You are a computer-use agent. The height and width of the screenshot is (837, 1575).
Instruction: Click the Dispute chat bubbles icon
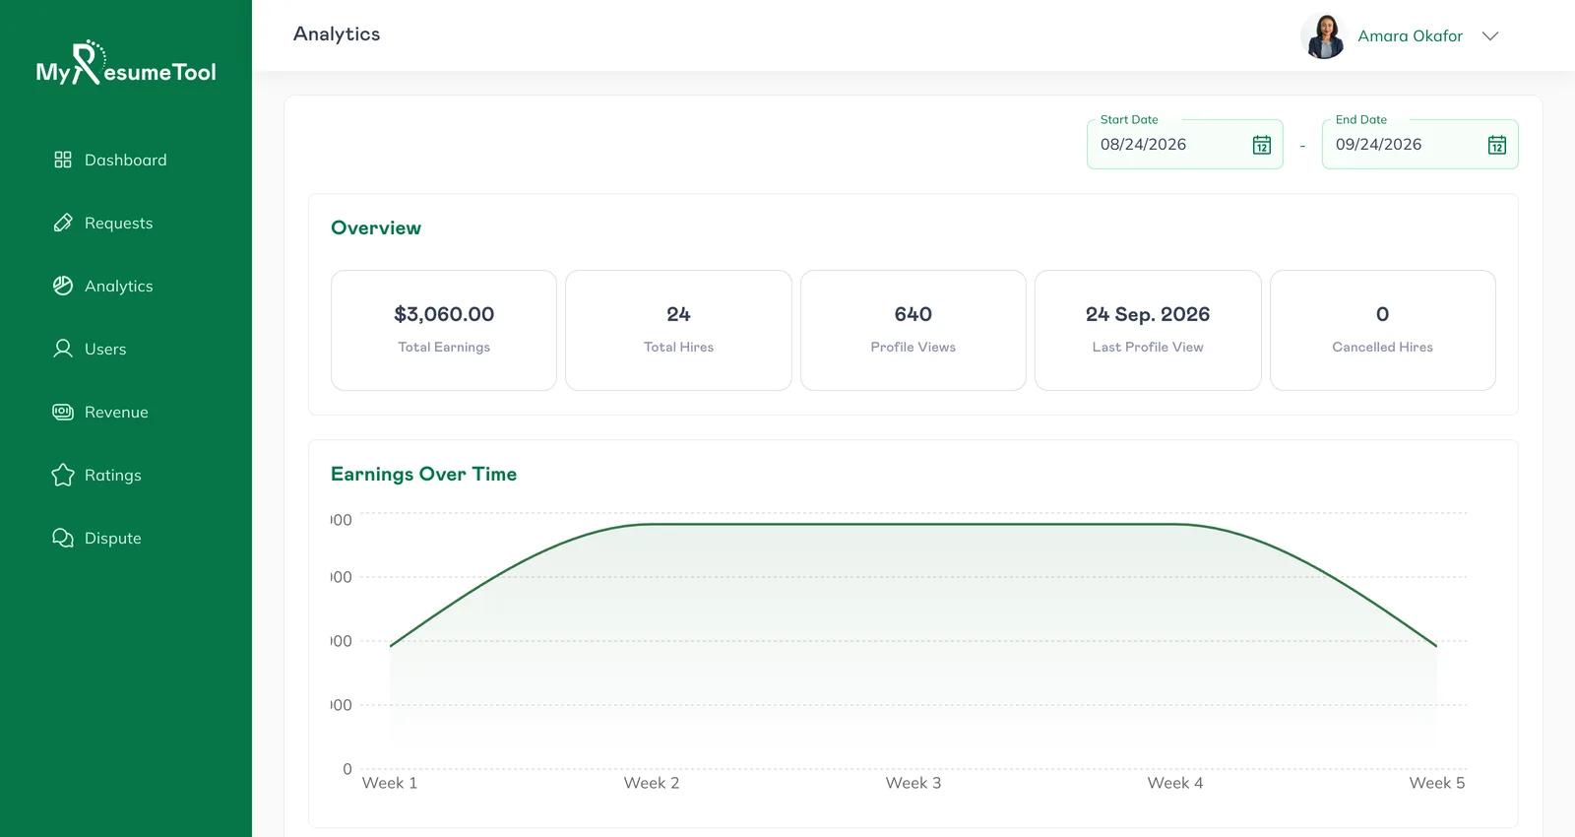point(63,538)
